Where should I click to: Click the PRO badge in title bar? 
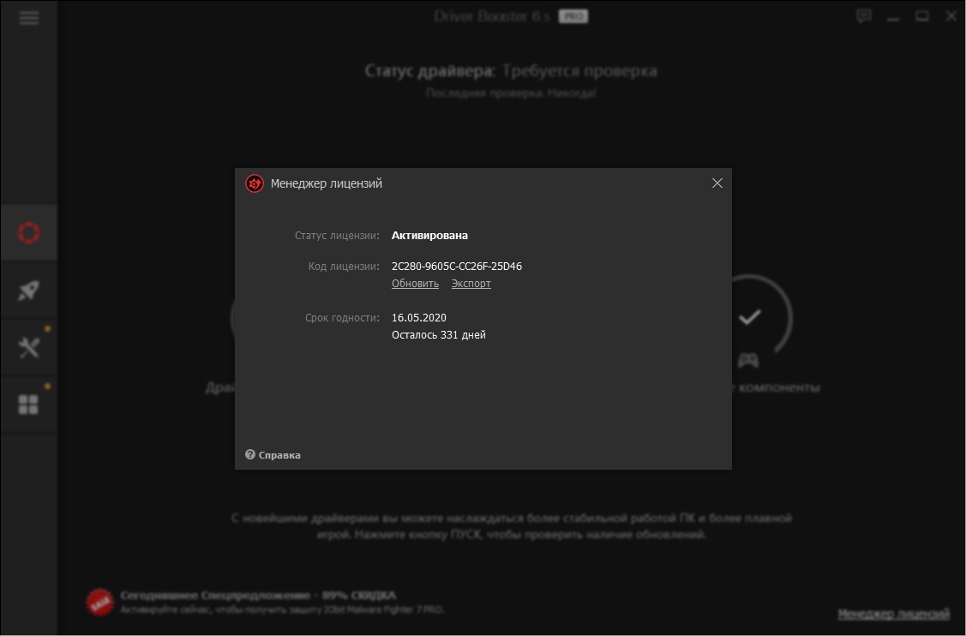click(573, 16)
